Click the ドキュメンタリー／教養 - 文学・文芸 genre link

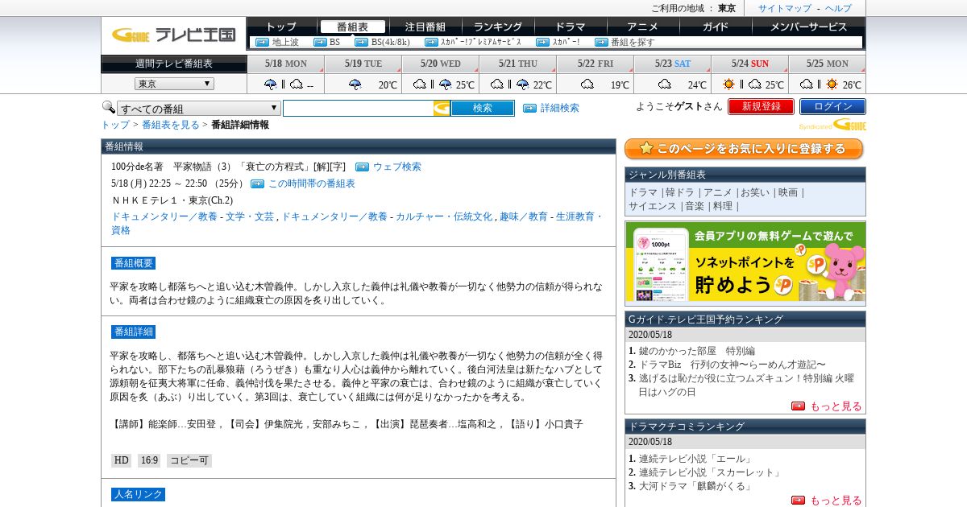(193, 216)
